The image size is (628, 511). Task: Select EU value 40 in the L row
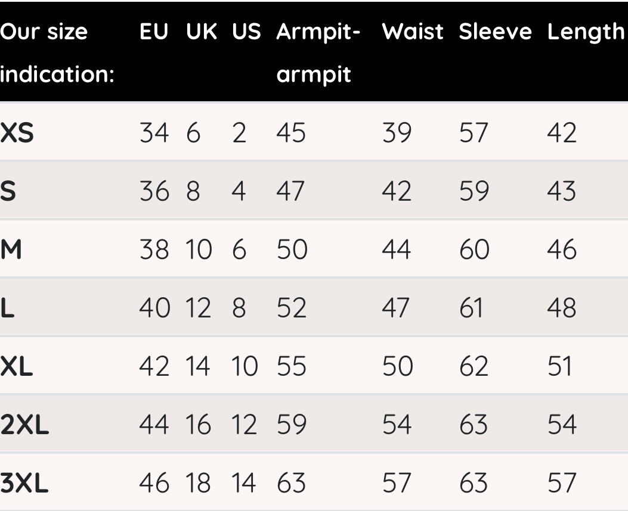click(155, 309)
